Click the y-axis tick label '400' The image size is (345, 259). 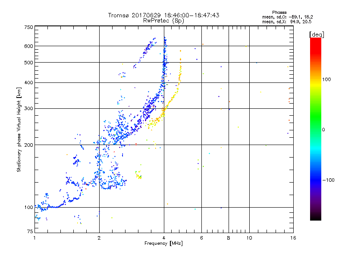[29, 83]
